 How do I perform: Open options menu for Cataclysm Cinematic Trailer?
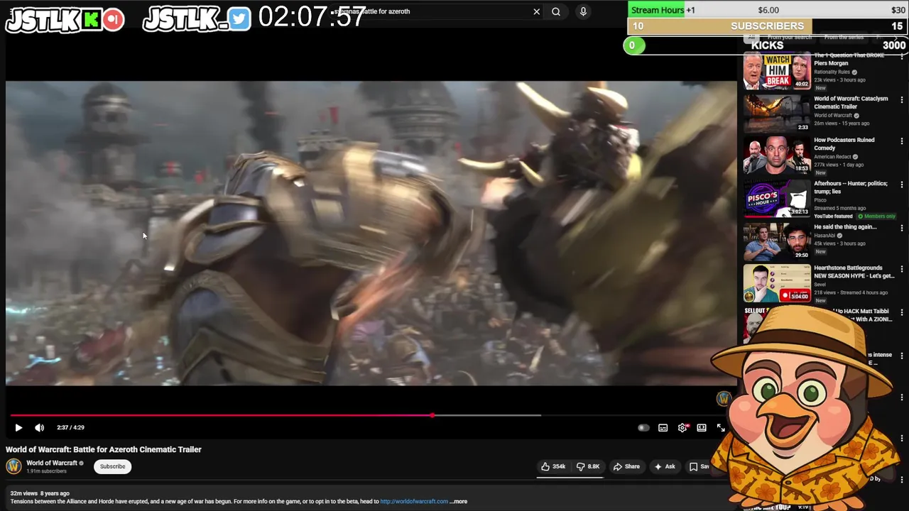click(x=902, y=100)
